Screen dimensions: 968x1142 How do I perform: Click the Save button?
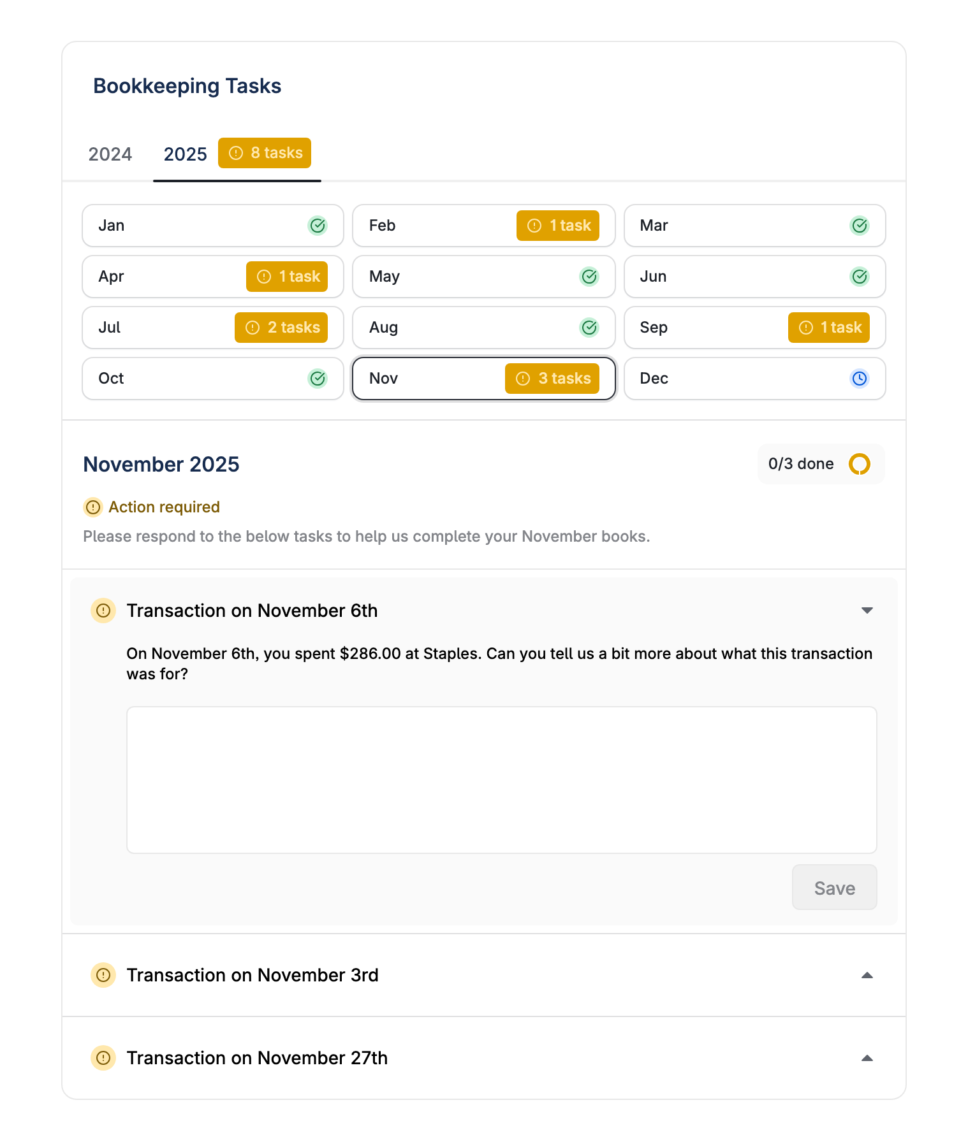click(835, 888)
